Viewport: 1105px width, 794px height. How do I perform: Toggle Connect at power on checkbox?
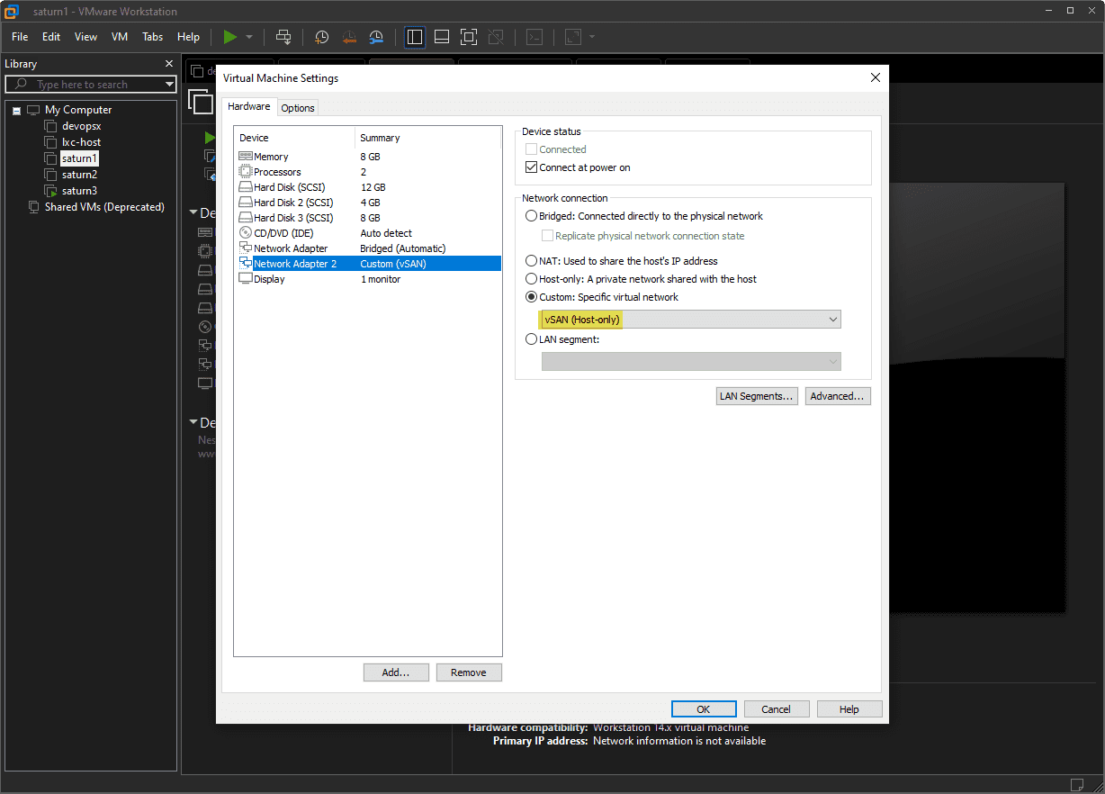531,167
